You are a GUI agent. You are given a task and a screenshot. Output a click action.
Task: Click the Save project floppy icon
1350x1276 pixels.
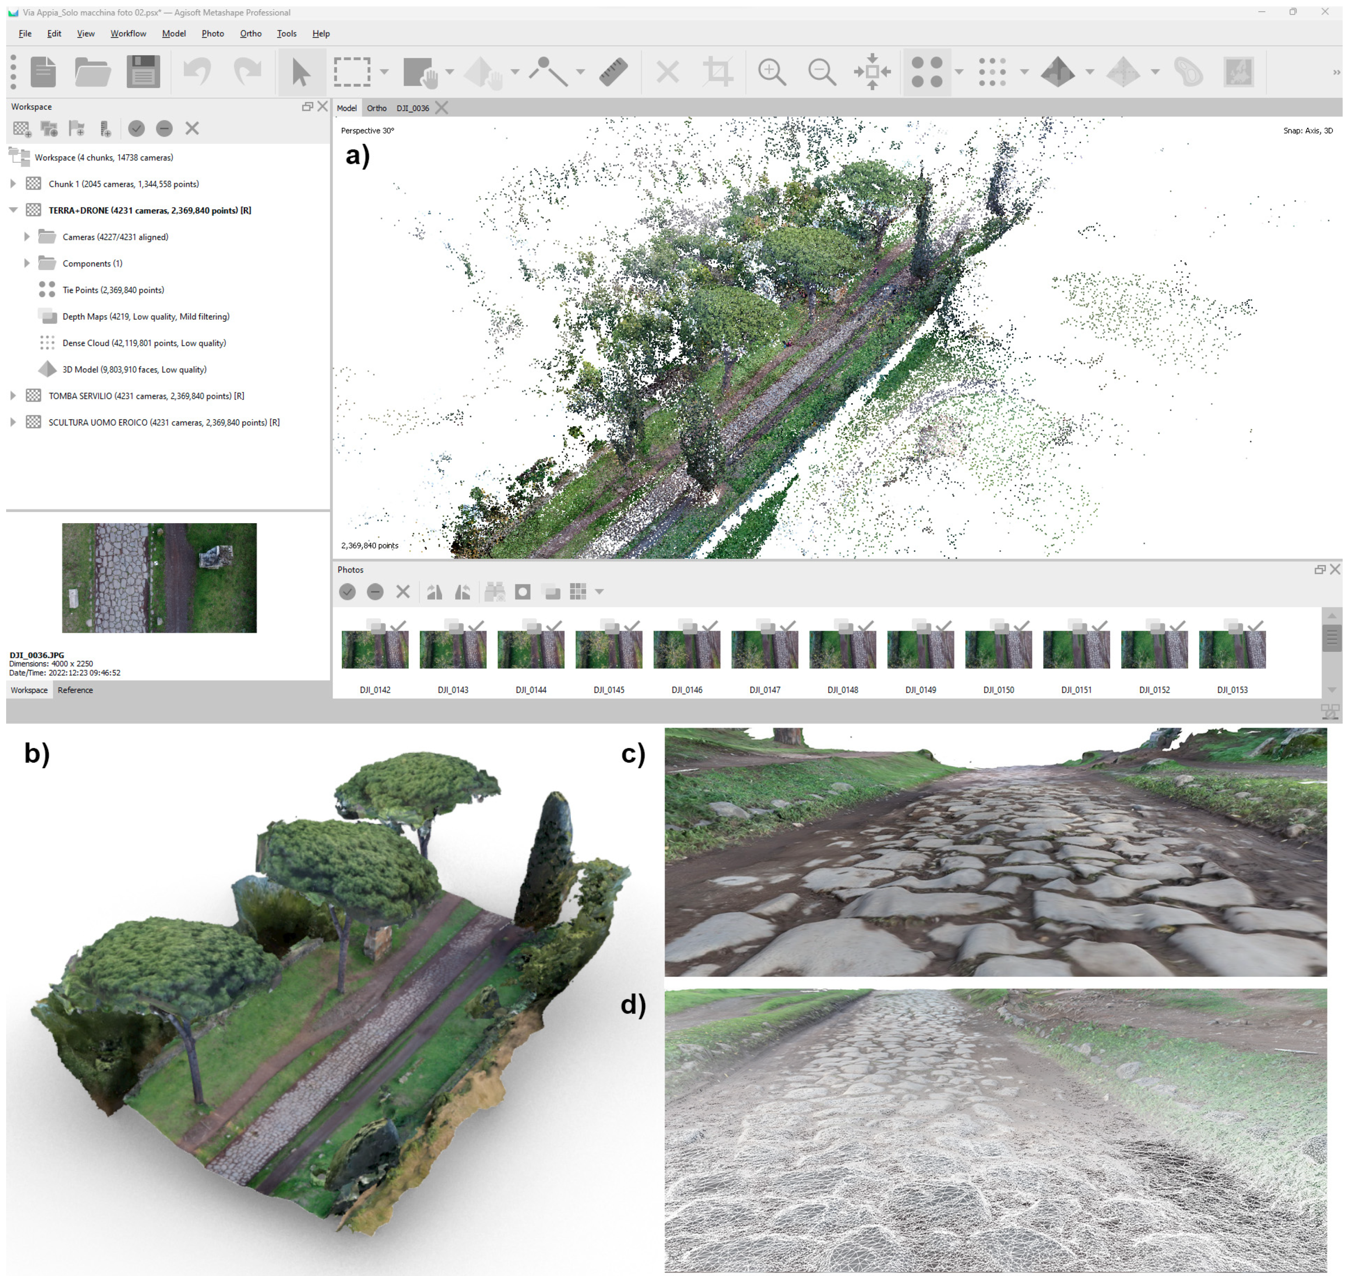pyautogui.click(x=143, y=71)
